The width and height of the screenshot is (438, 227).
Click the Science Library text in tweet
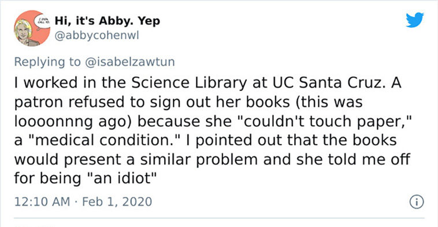(x=187, y=83)
